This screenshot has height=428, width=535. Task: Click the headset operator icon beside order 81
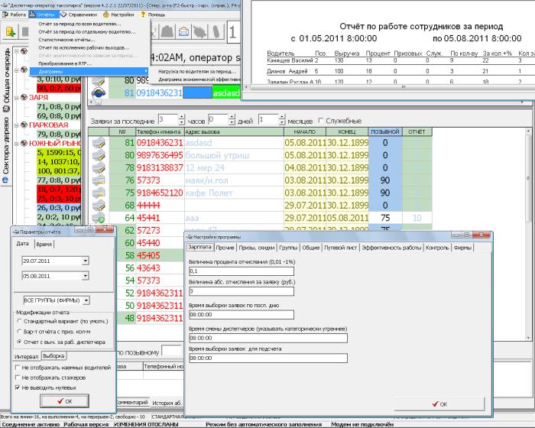(97, 93)
